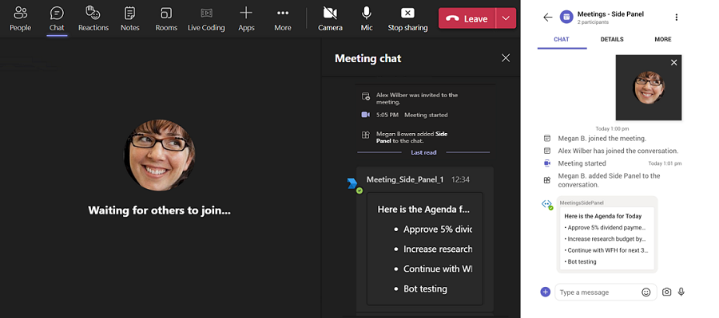Screen dimensions: 719x318
Task: Open the Reactions menu
Action: [93, 19]
